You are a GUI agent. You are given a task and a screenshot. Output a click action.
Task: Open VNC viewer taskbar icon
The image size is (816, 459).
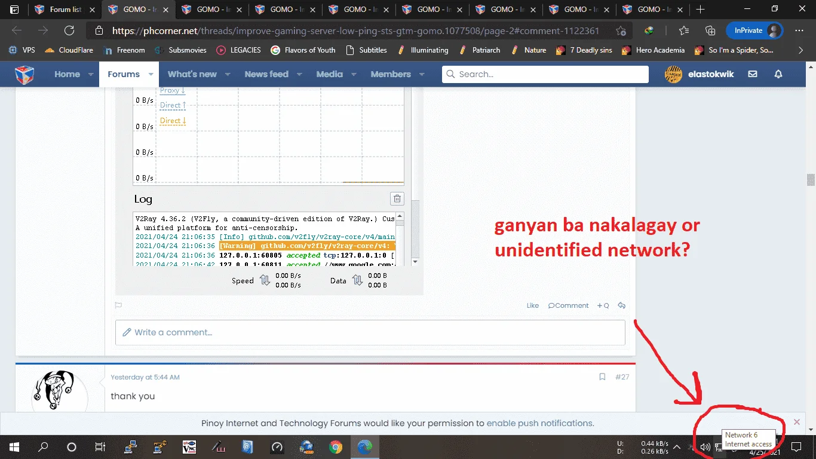(189, 446)
